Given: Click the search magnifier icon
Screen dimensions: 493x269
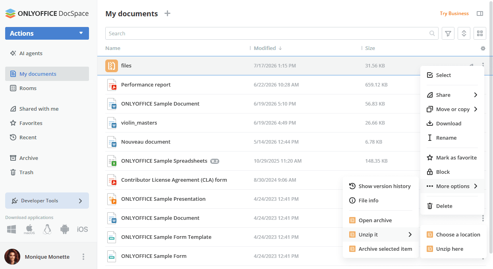Looking at the screenshot, I should [x=432, y=34].
